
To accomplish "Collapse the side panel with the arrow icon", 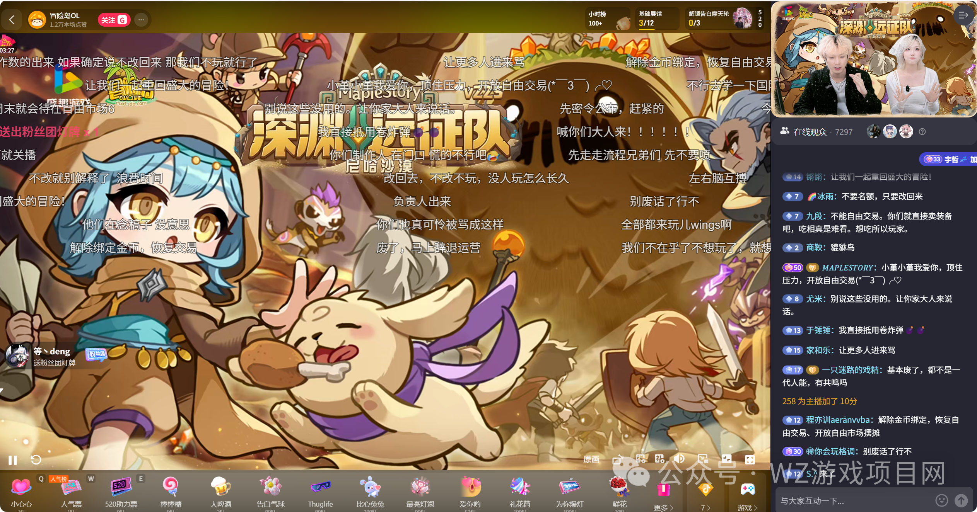I will tap(963, 15).
